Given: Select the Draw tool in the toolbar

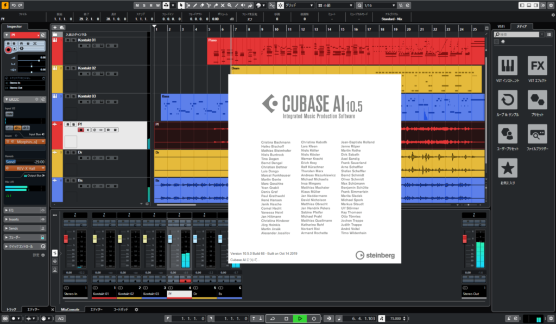Looking at the screenshot, I should pyautogui.click(x=195, y=5).
